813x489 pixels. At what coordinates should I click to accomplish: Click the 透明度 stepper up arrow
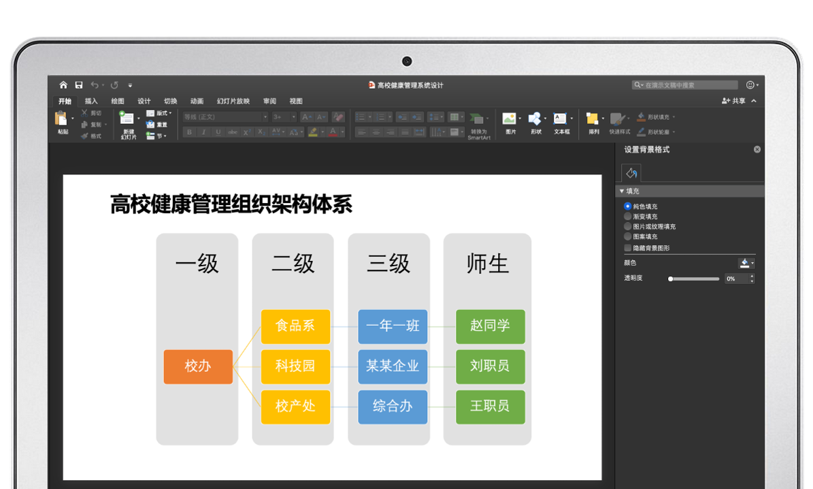tap(752, 276)
